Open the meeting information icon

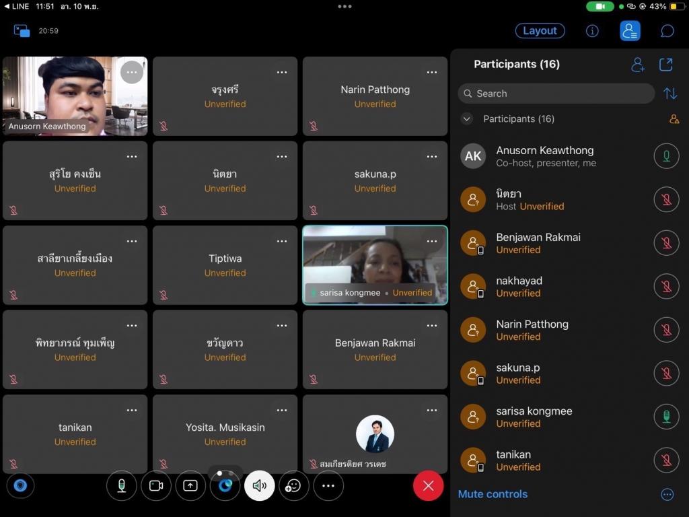coord(592,31)
